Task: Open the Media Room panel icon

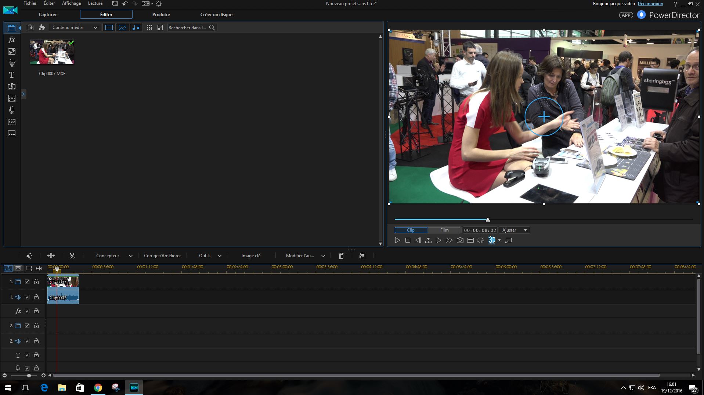Action: [x=11, y=28]
